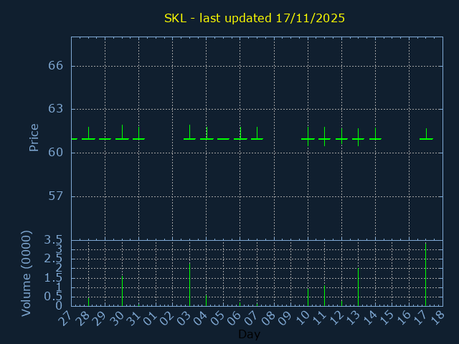The width and height of the screenshot is (459, 344).
Task: Select the day 18 tick label
Action: pyautogui.click(x=436, y=317)
